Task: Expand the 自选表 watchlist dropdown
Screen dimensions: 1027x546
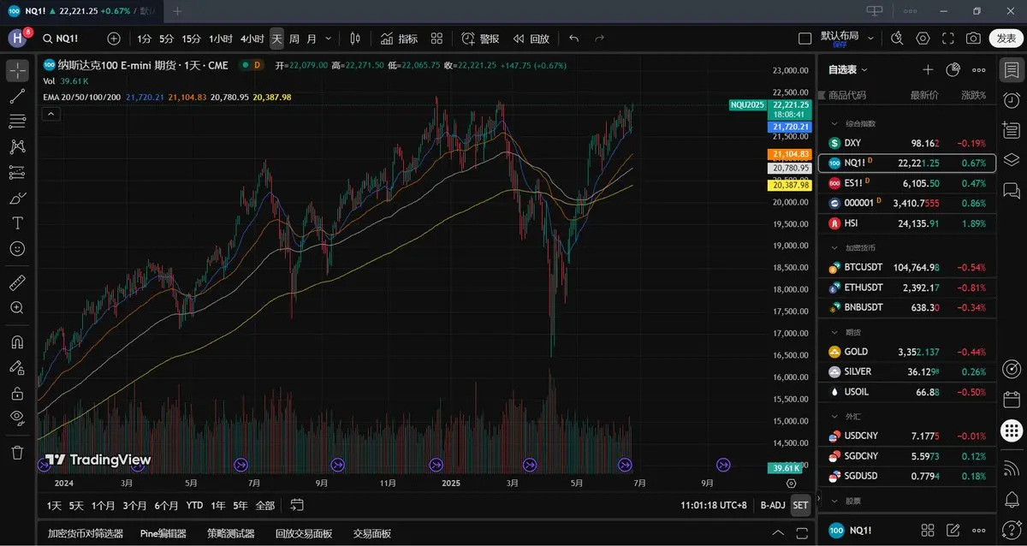Action: [848, 70]
